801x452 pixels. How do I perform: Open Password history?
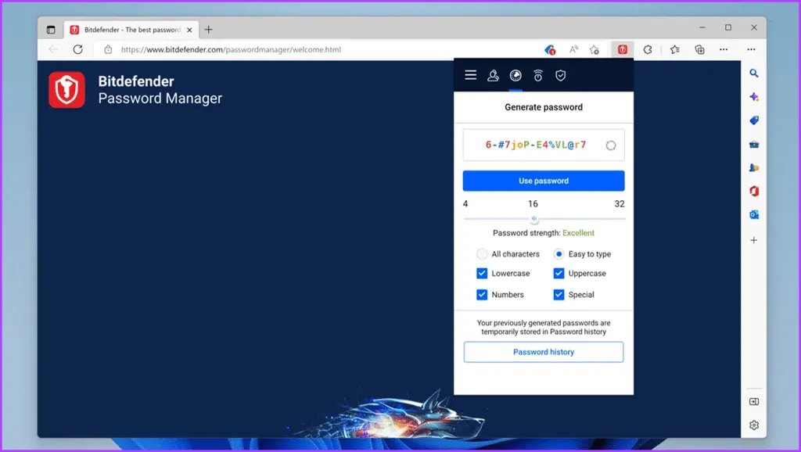coord(544,352)
